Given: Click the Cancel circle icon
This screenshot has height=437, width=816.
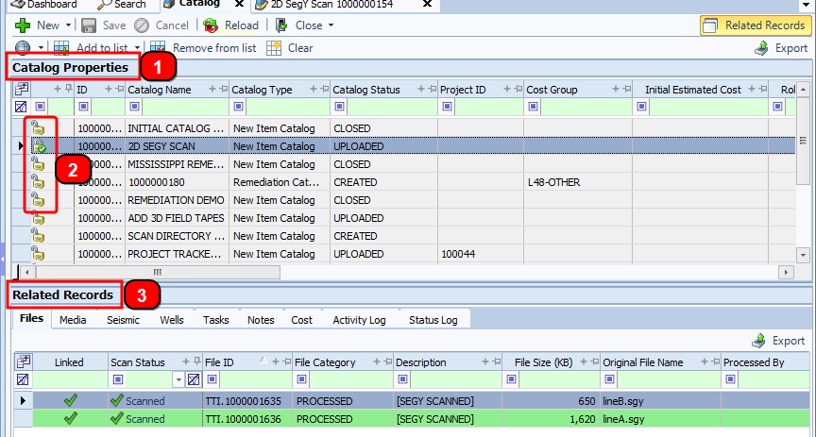Looking at the screenshot, I should tap(142, 25).
